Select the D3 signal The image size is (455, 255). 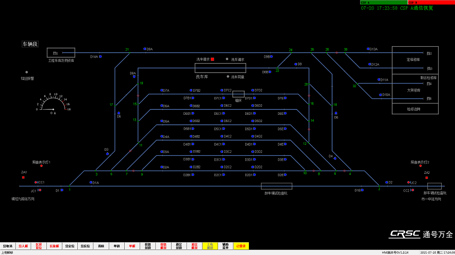(107, 154)
